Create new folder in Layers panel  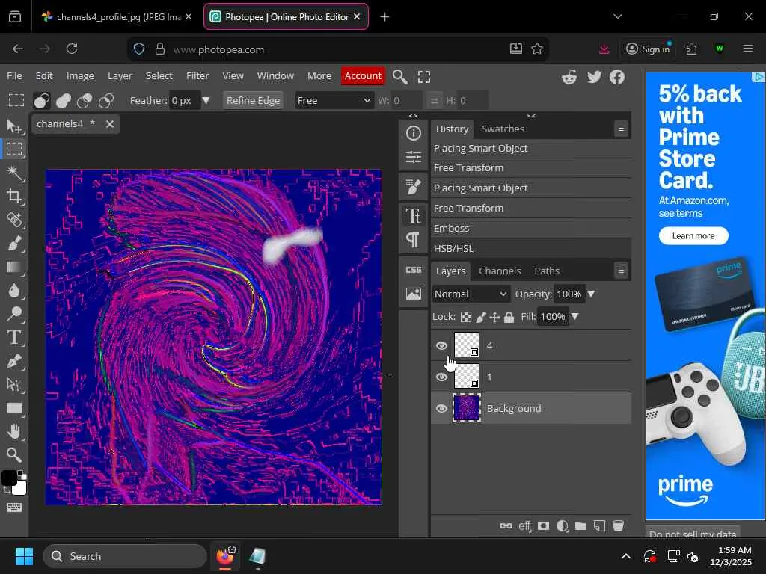pos(580,526)
